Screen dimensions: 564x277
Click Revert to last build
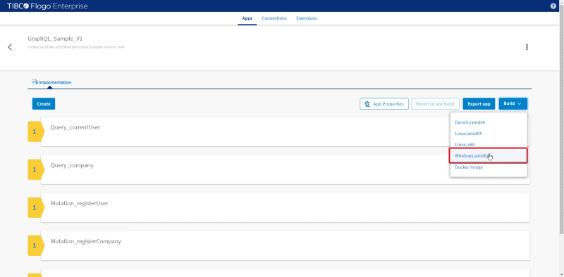[x=435, y=103]
